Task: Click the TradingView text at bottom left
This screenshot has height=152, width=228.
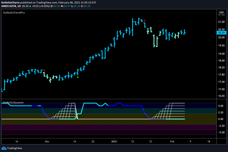Action: pos(15,148)
